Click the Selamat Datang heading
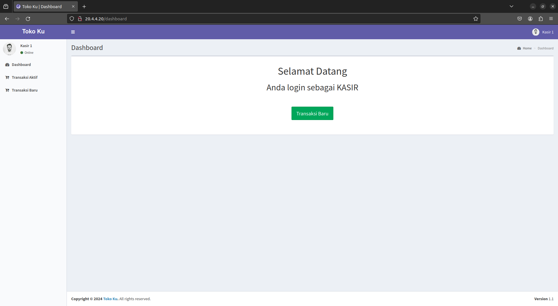This screenshot has height=306, width=558. click(312, 71)
